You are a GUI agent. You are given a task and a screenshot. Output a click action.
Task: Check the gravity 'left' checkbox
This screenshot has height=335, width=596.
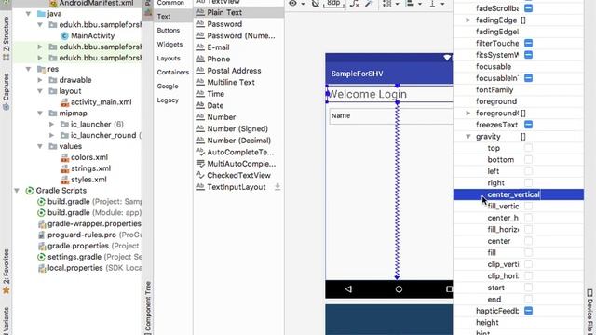click(x=528, y=171)
